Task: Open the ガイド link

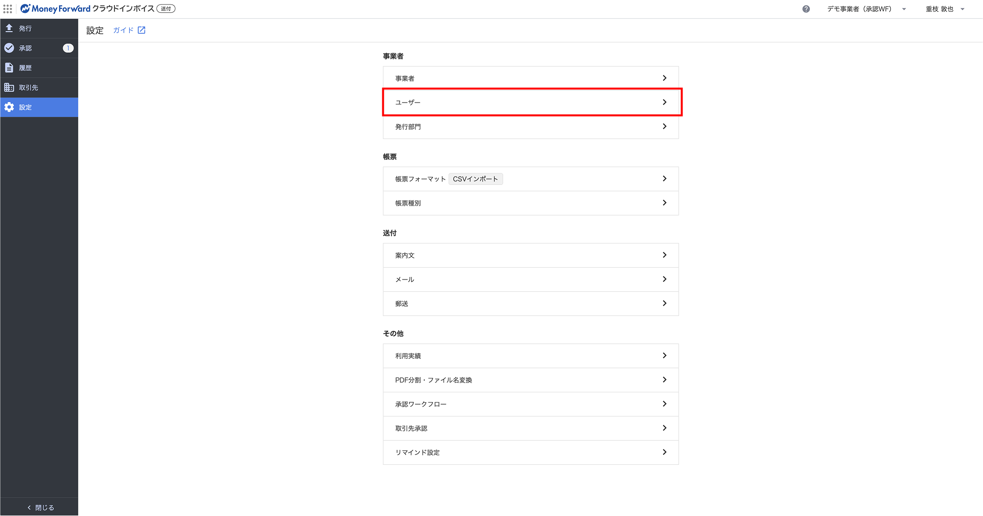Action: [123, 30]
